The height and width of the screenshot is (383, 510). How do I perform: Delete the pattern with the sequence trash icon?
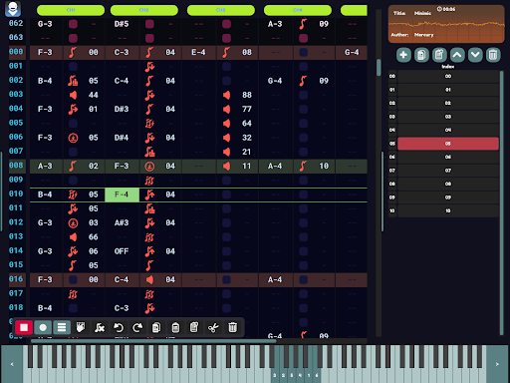pos(493,55)
